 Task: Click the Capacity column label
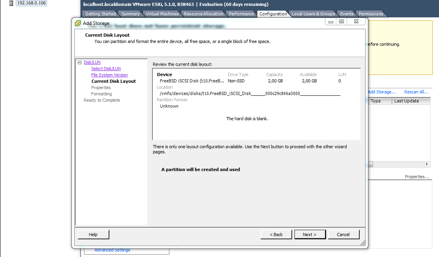[x=274, y=74]
